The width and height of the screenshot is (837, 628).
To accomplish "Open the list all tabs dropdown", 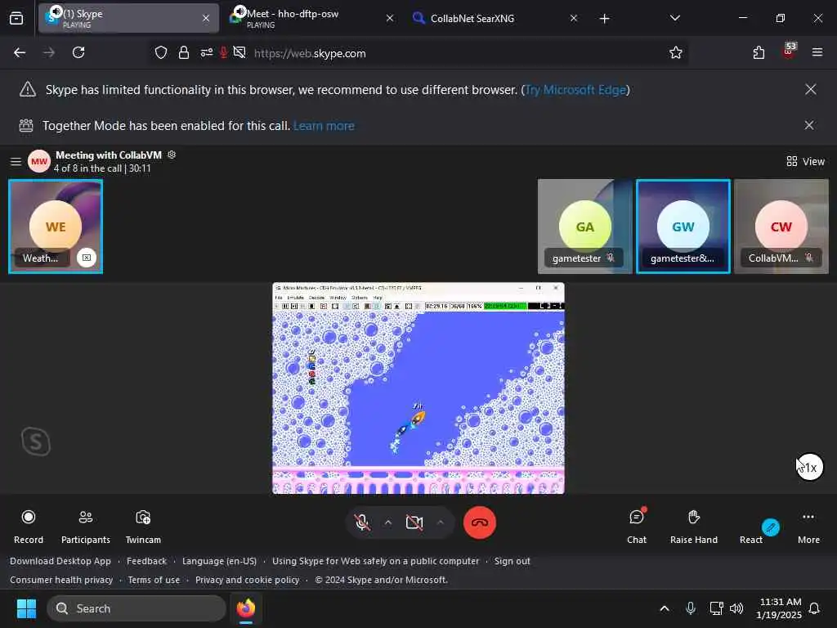I will 674,18.
